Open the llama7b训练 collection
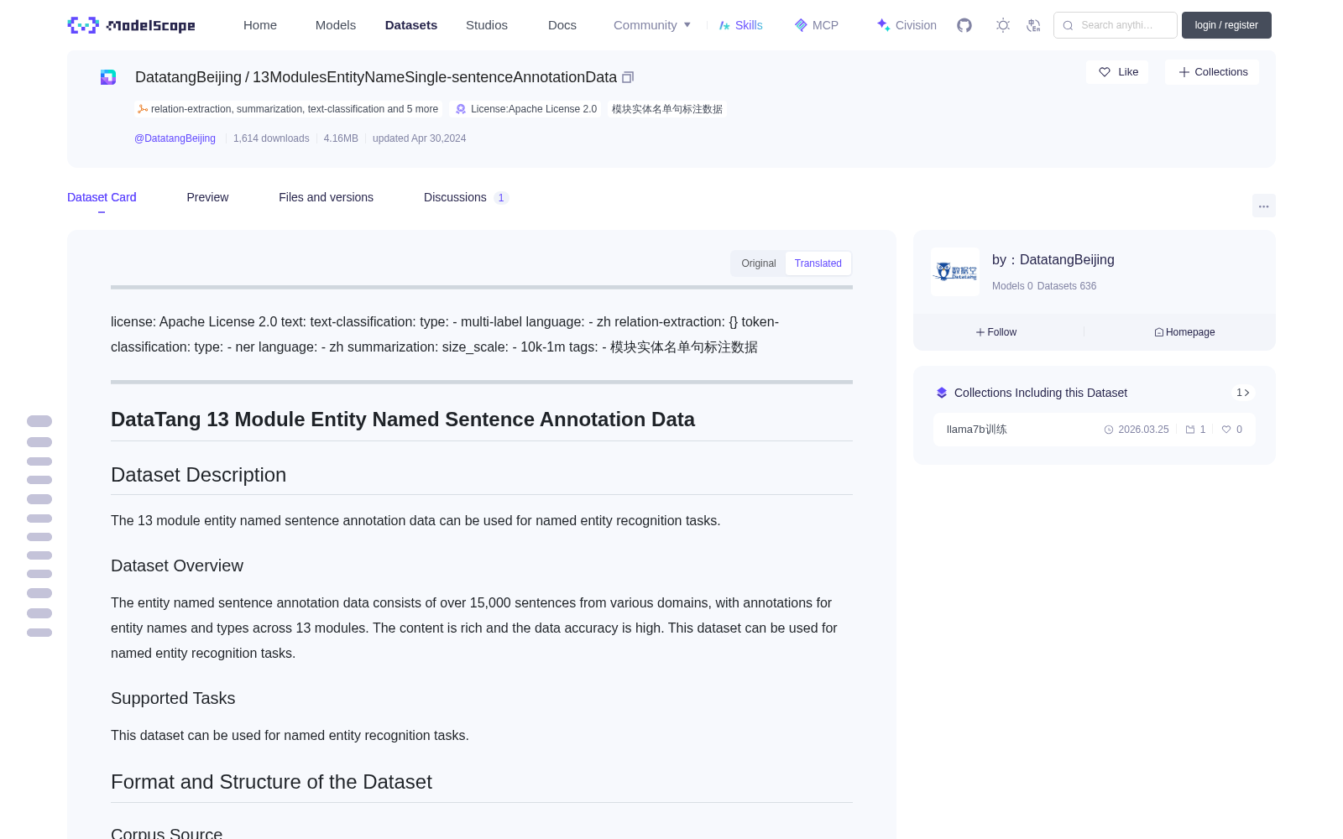The width and height of the screenshot is (1343, 839). tap(1095, 430)
